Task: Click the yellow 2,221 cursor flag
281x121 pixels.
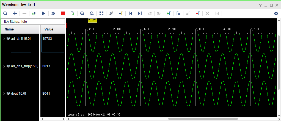Action: click(92, 20)
